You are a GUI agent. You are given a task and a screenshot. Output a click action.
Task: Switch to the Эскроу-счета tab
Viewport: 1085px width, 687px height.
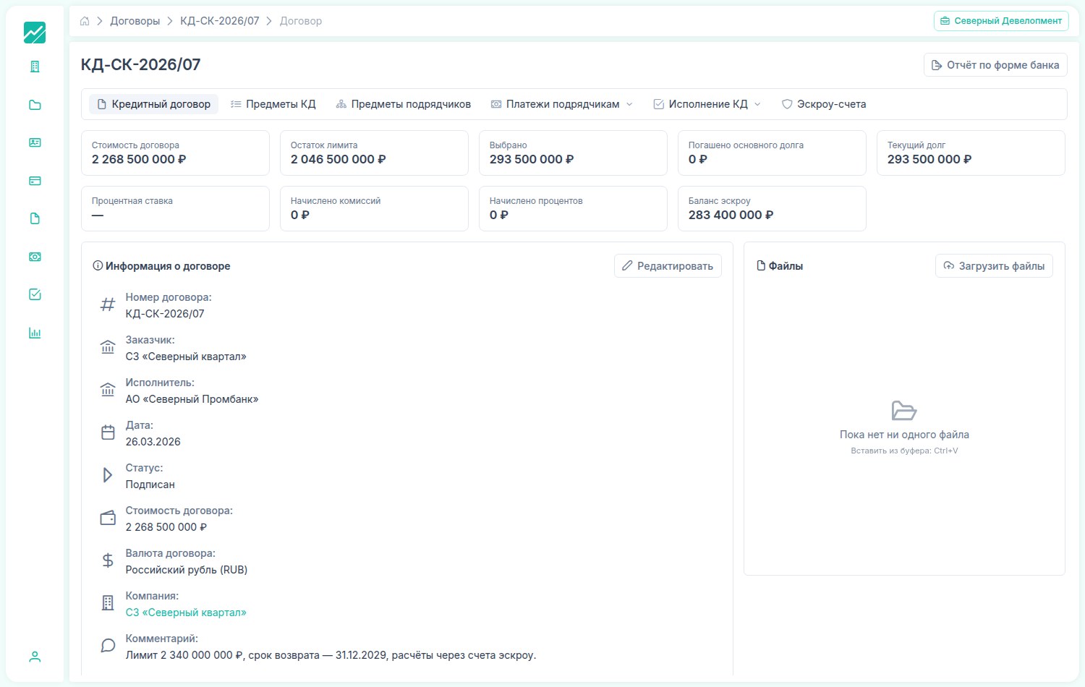point(824,104)
